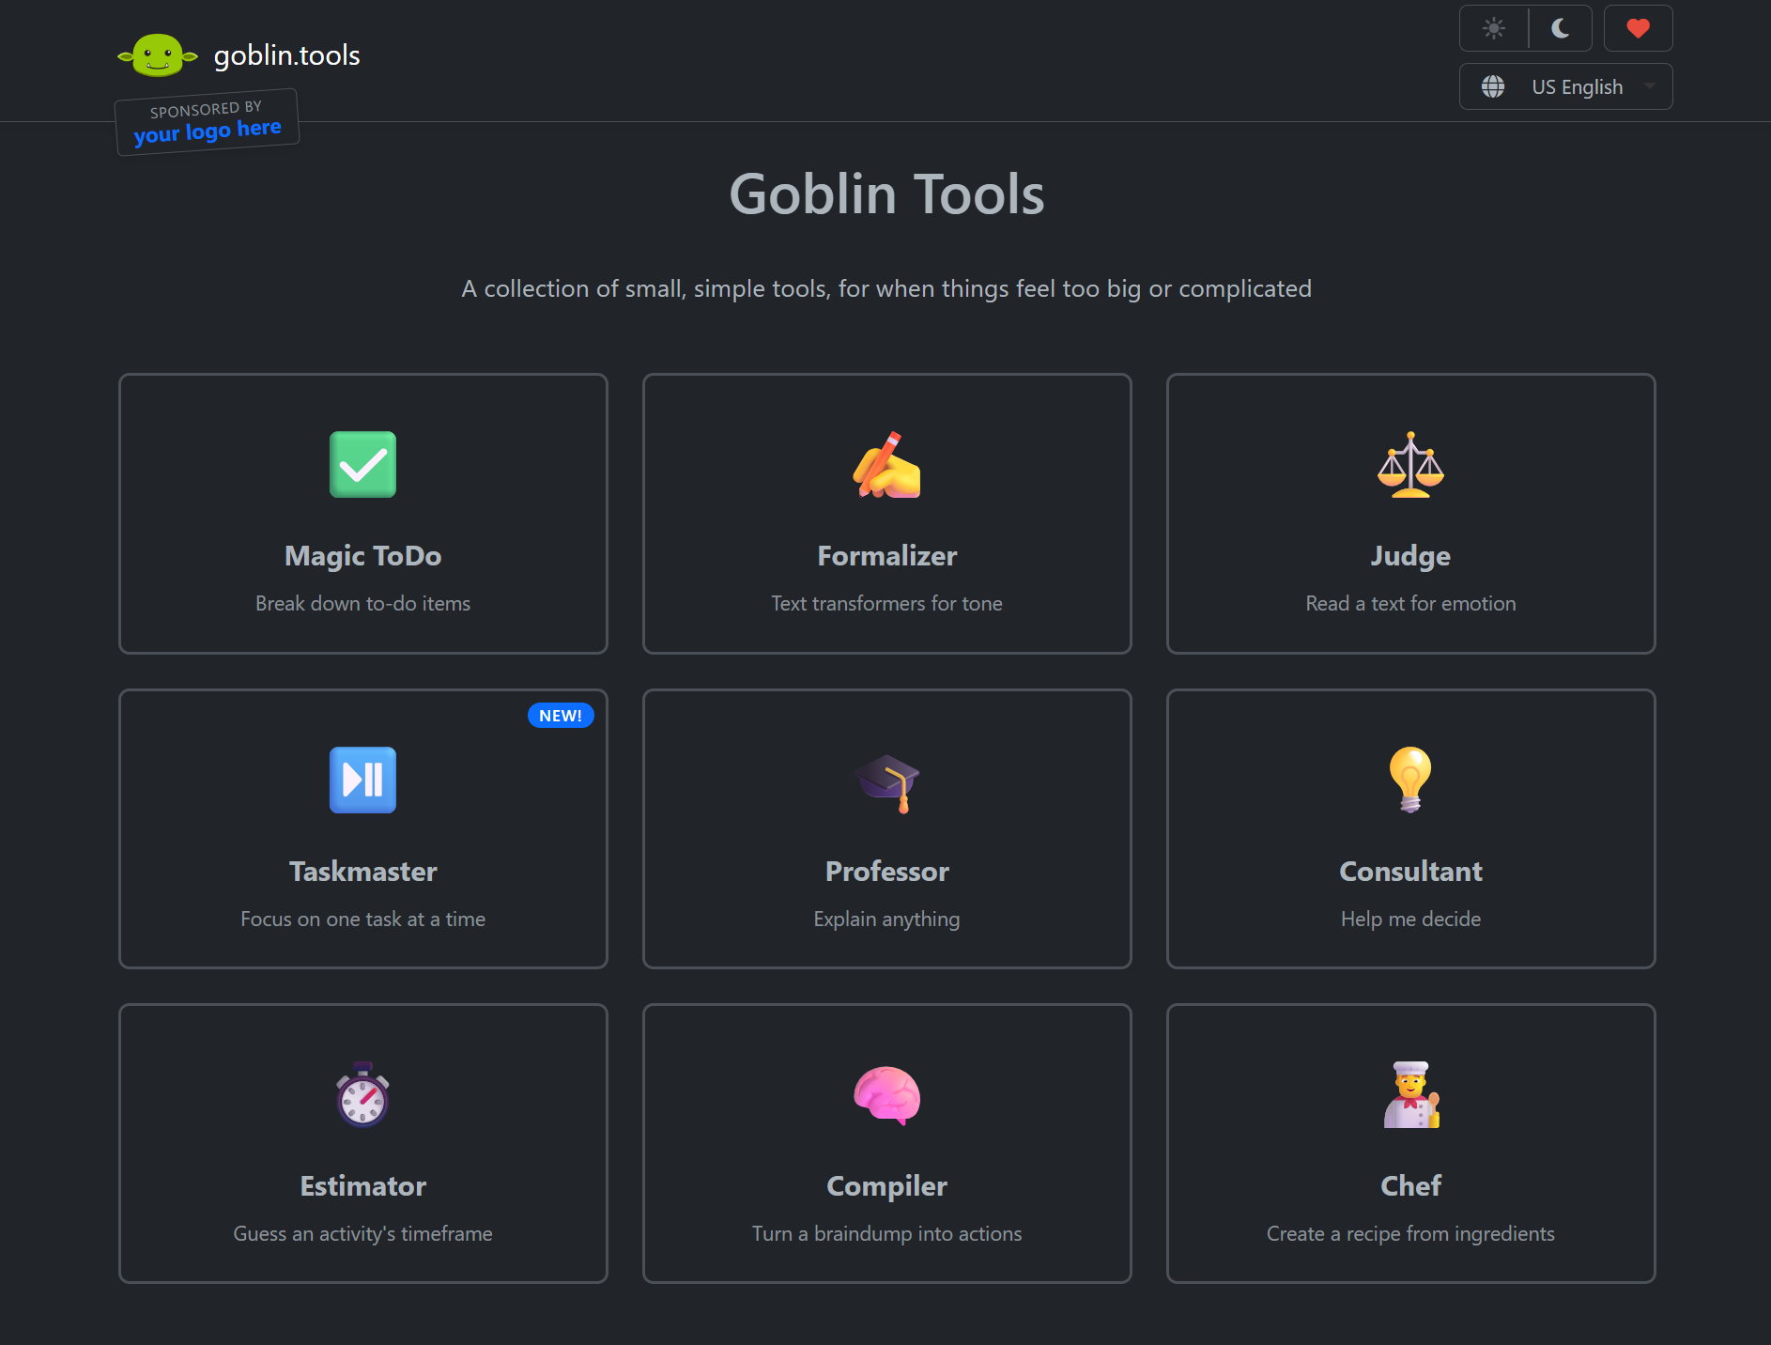Click the red heart support button
1771x1345 pixels.
pyautogui.click(x=1638, y=28)
